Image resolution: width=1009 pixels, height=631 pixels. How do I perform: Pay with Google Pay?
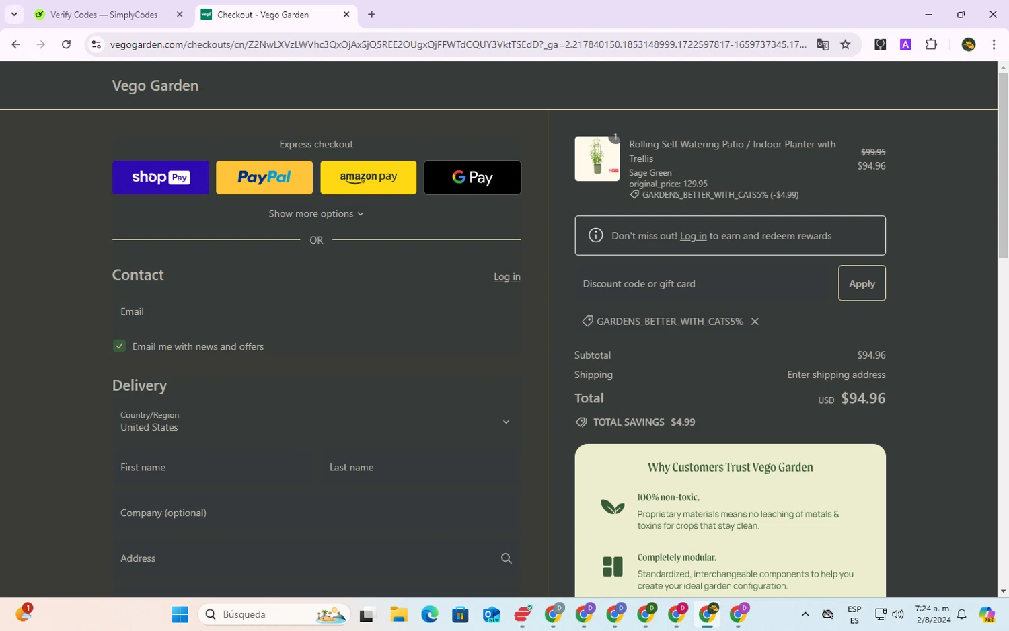click(x=472, y=178)
